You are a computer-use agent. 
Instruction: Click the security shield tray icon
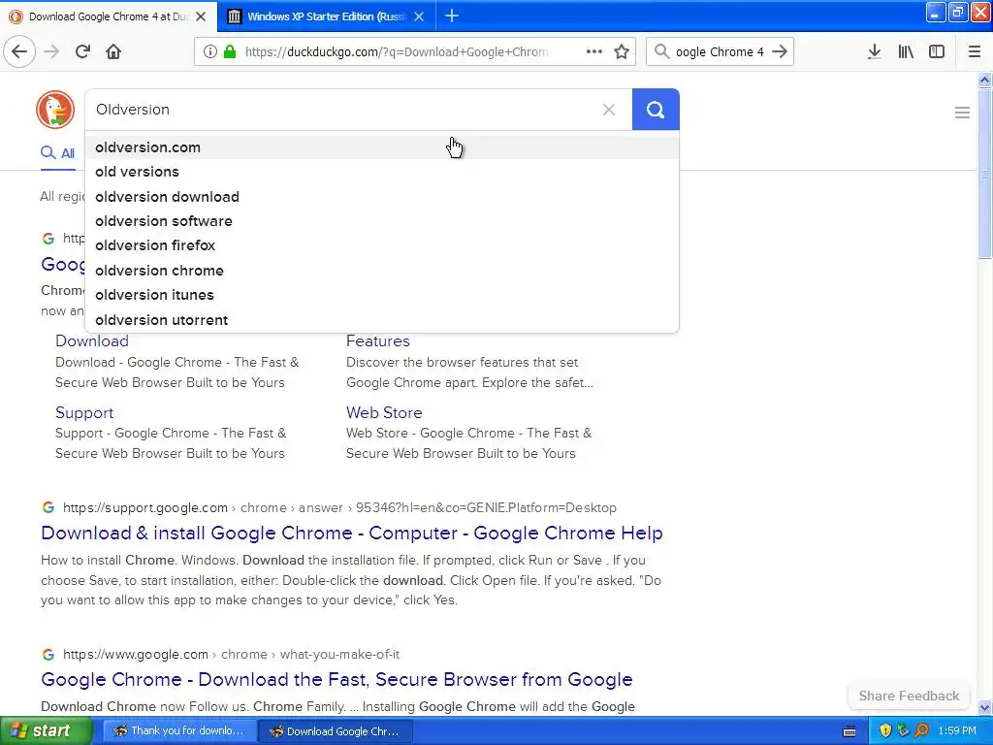(x=885, y=730)
